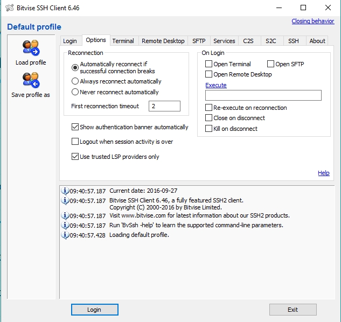The image size is (341, 322).
Task: Check the 'Open Terminal' box
Action: (209, 64)
